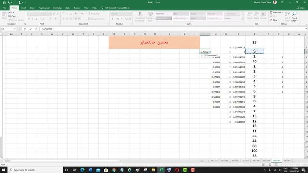Open Chrome from the taskbar
The image size is (308, 173).
(114, 170)
